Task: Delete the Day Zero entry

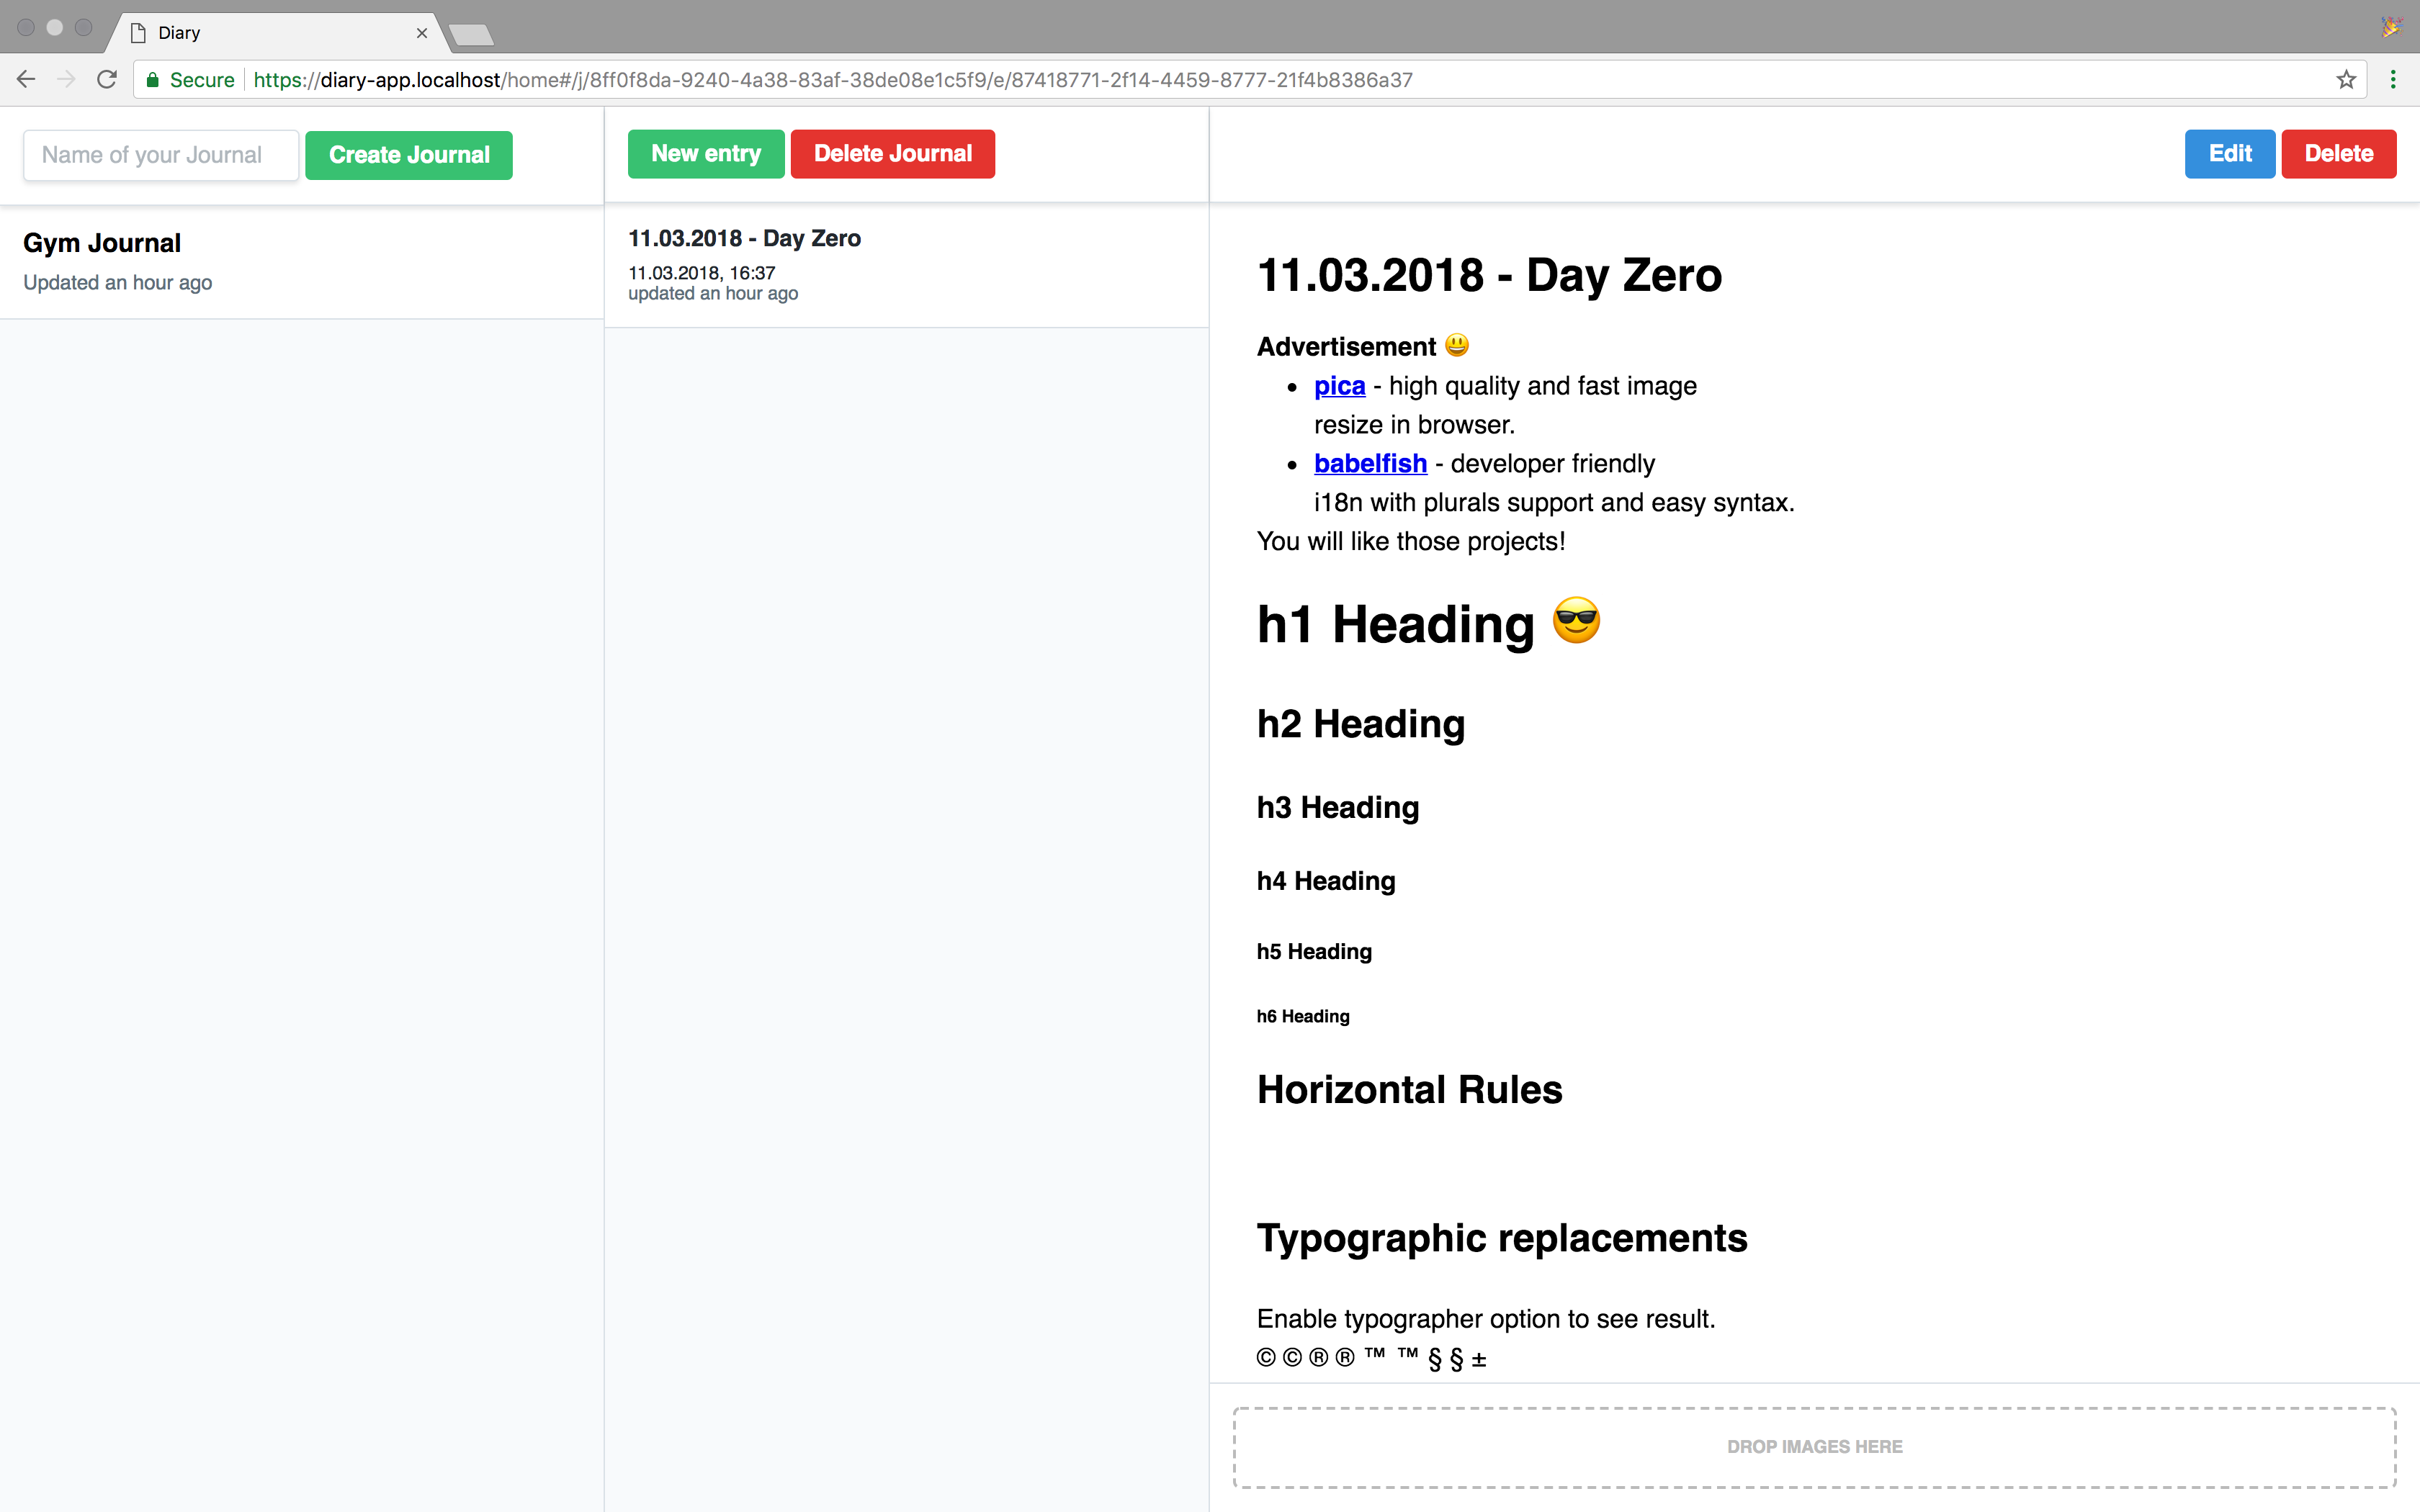Action: click(x=2338, y=153)
